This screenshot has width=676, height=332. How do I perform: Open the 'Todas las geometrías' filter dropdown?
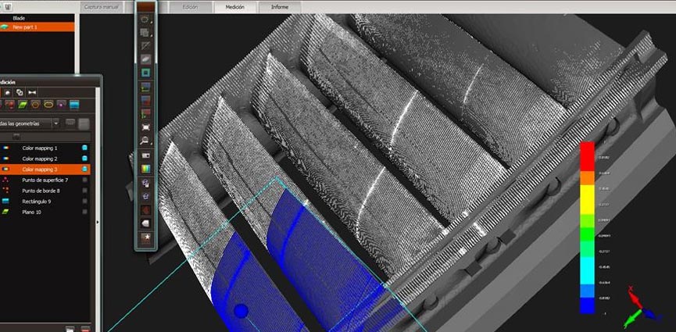click(x=55, y=123)
